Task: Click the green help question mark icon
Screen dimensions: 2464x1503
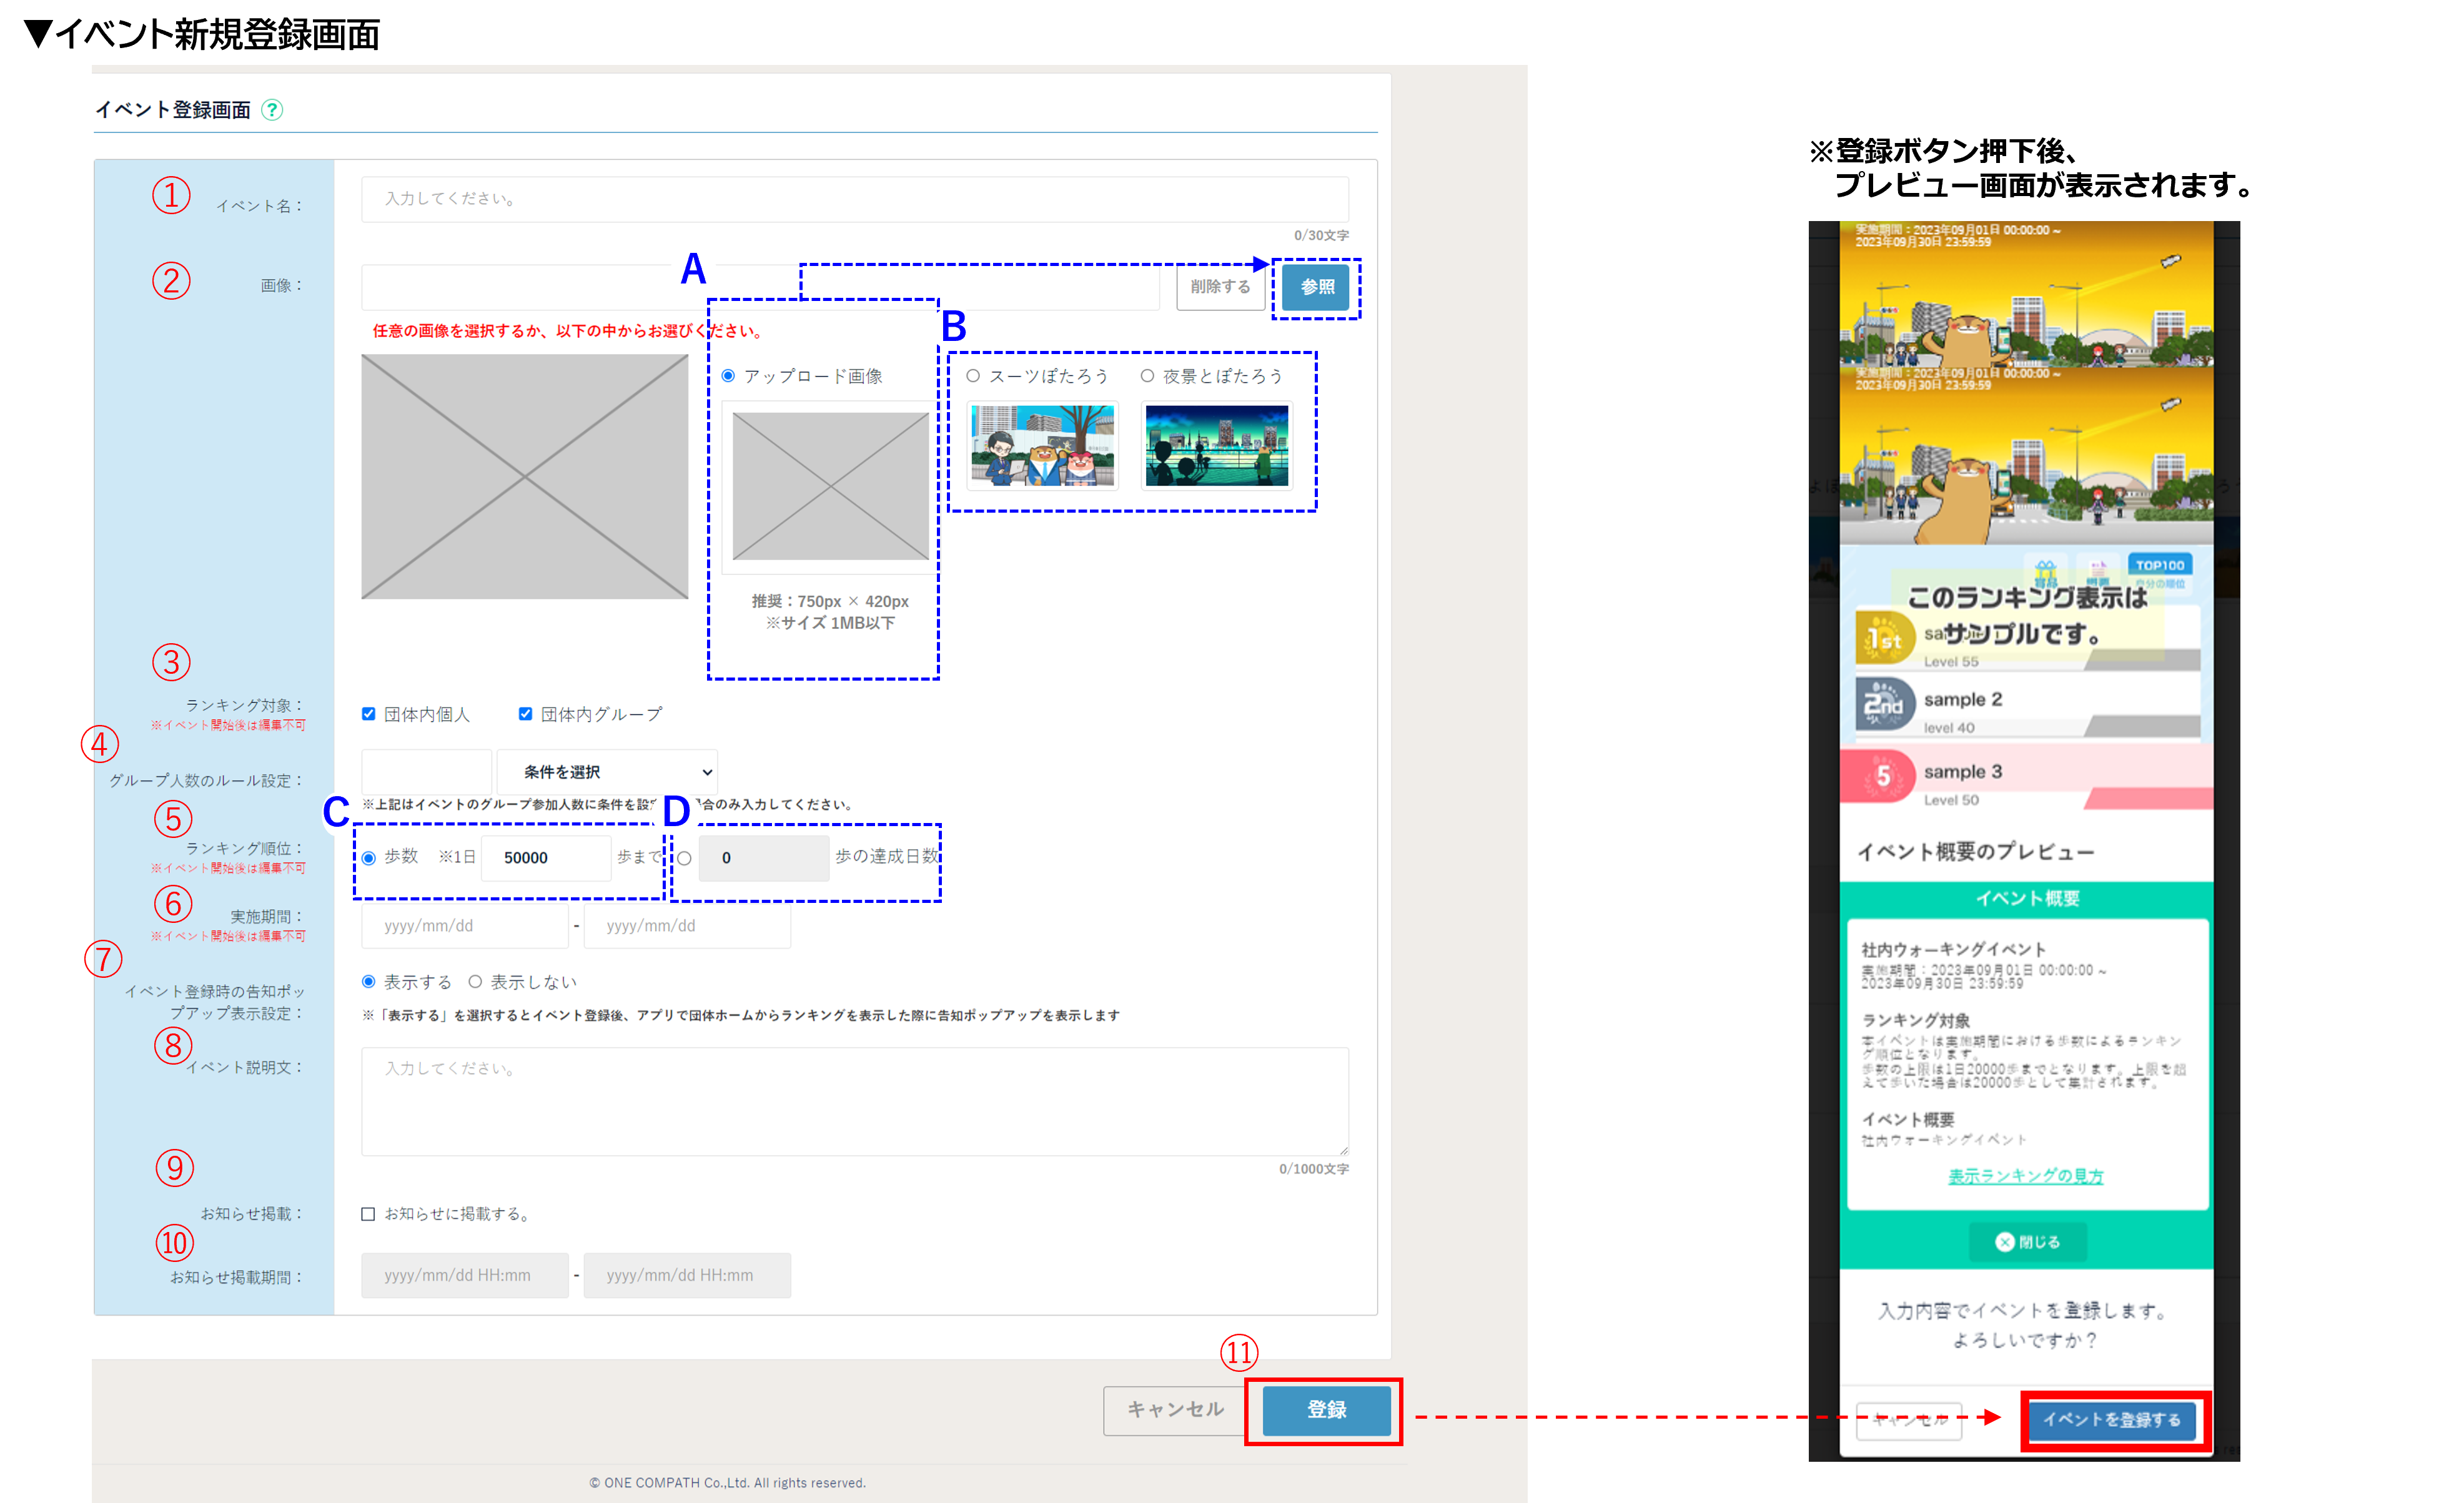Action: click(272, 110)
